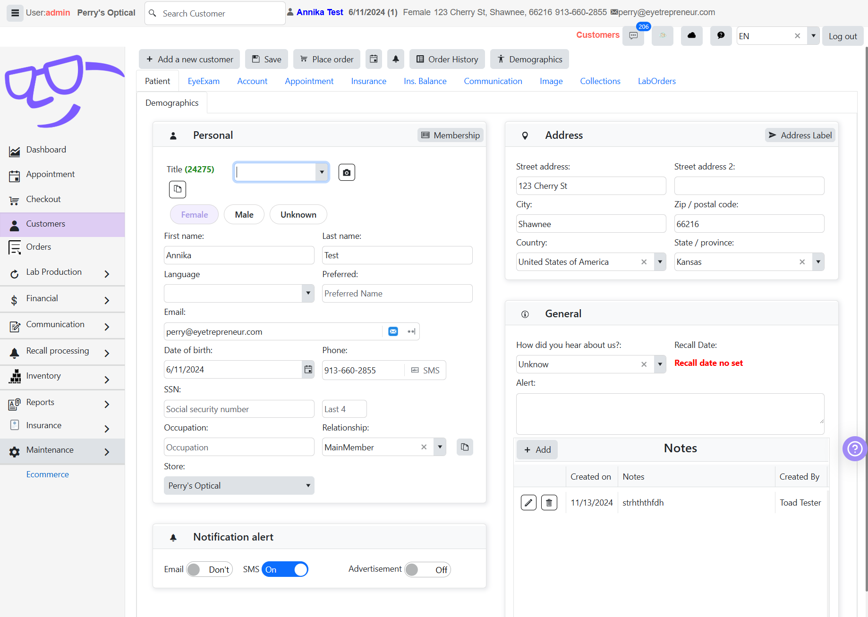Click the SMS button beside phone number
The image size is (868, 617).
click(425, 370)
